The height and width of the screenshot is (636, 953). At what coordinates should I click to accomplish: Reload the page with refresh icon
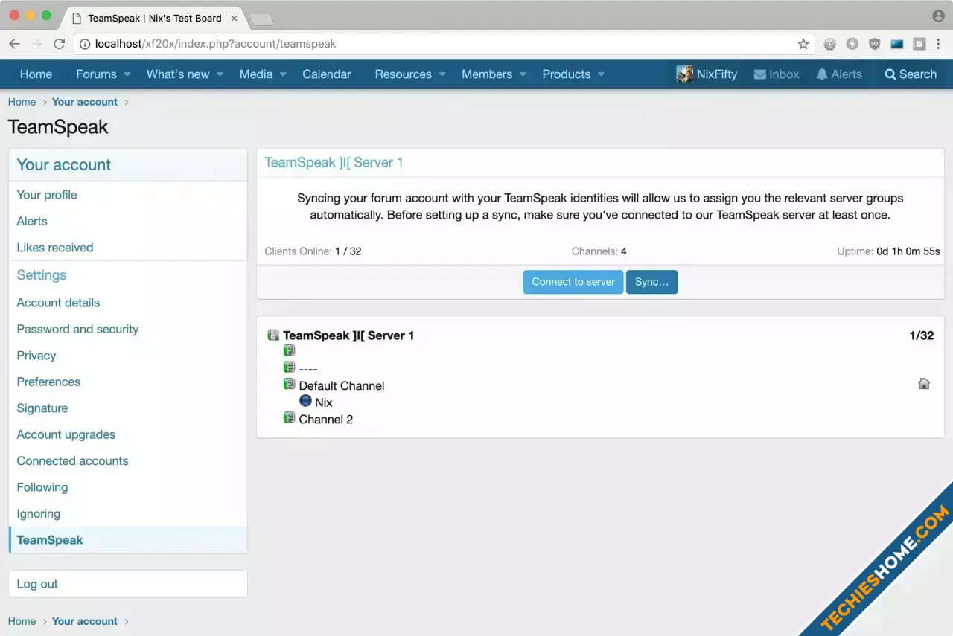tap(60, 44)
